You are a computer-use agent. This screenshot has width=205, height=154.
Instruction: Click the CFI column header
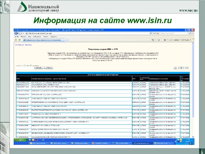point(136,79)
